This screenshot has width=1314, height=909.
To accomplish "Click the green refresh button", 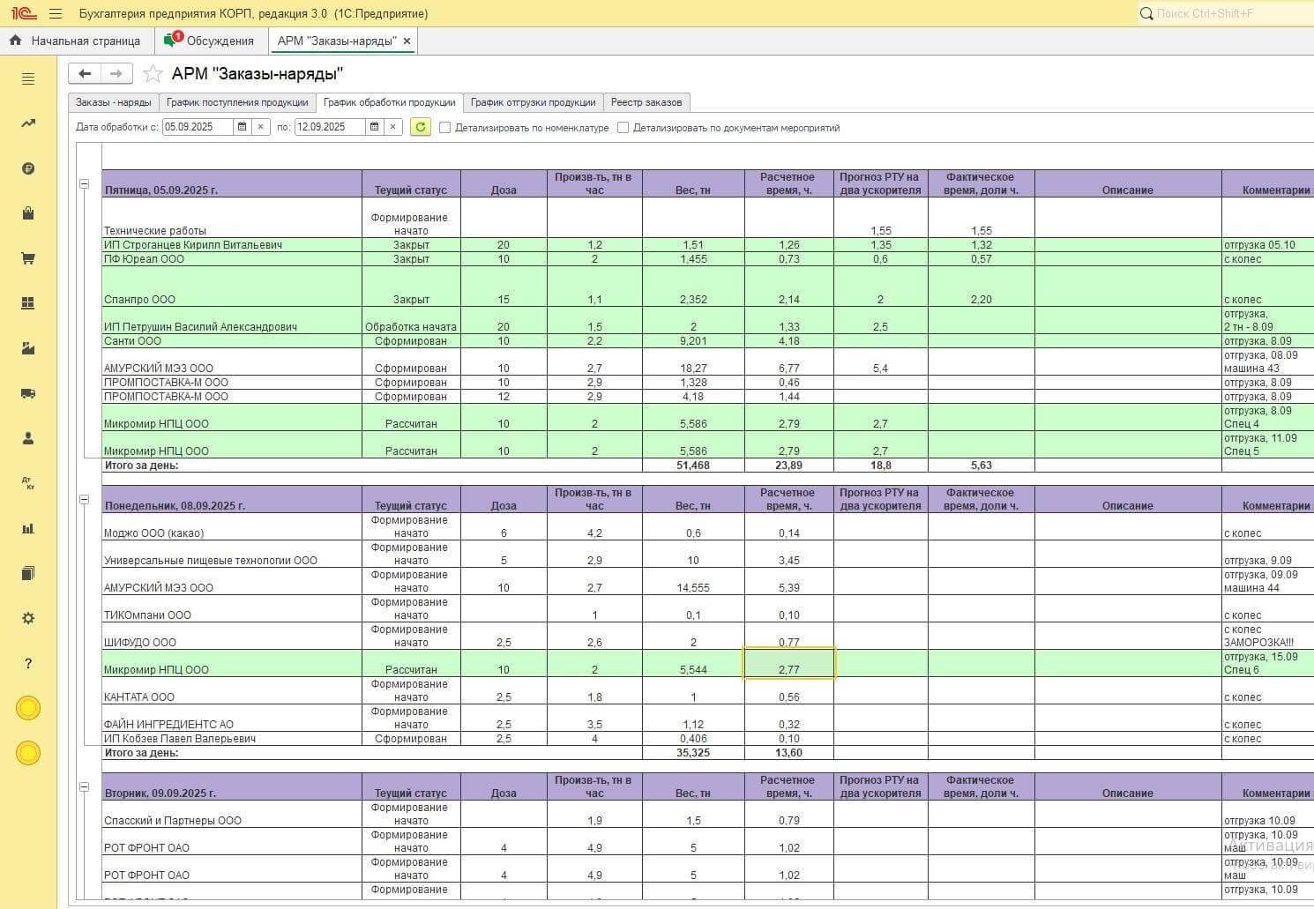I will [x=421, y=127].
